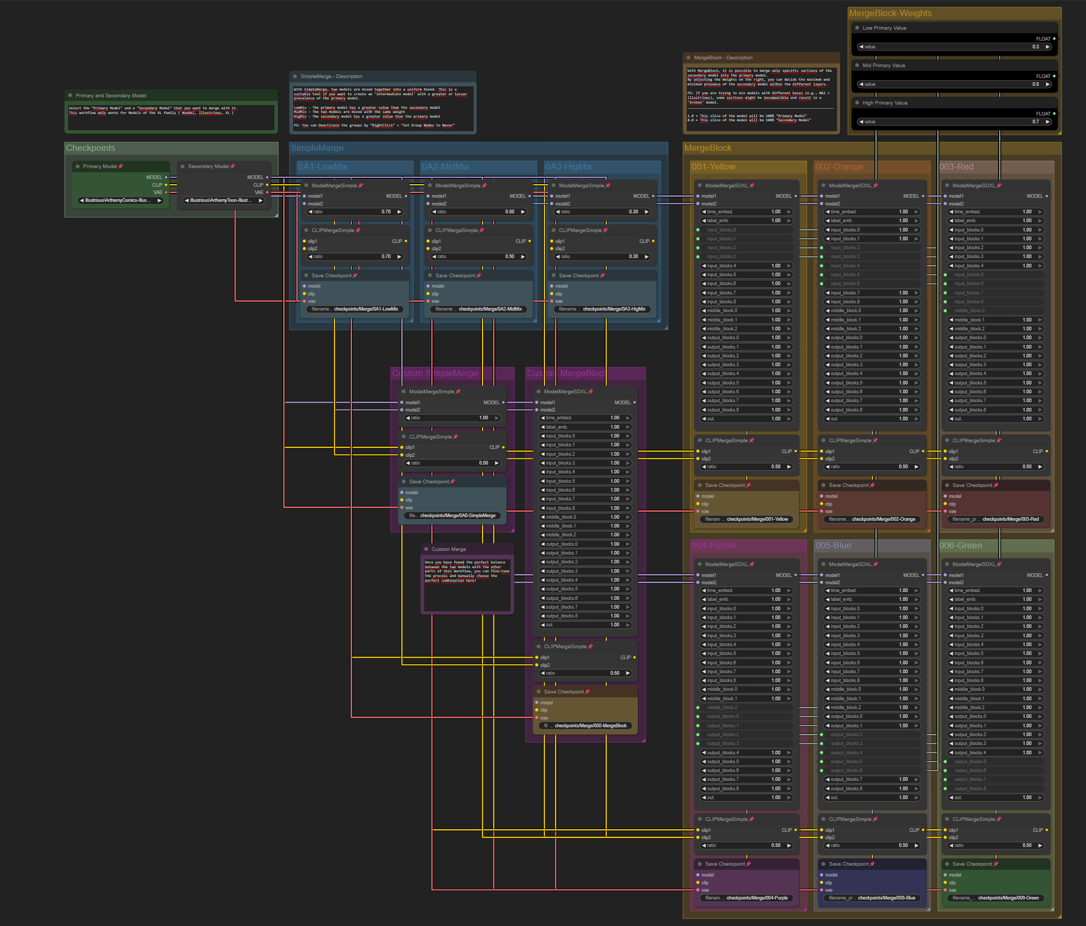Click pin icon on 0A2-MidMix Save Checkpoint node
Image resolution: width=1086 pixels, height=926 pixels.
(478, 276)
